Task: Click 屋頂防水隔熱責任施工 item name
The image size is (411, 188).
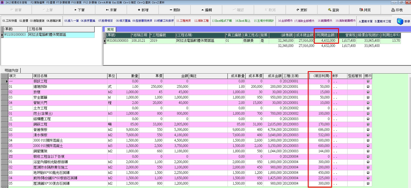Action: pyautogui.click(x=70, y=167)
